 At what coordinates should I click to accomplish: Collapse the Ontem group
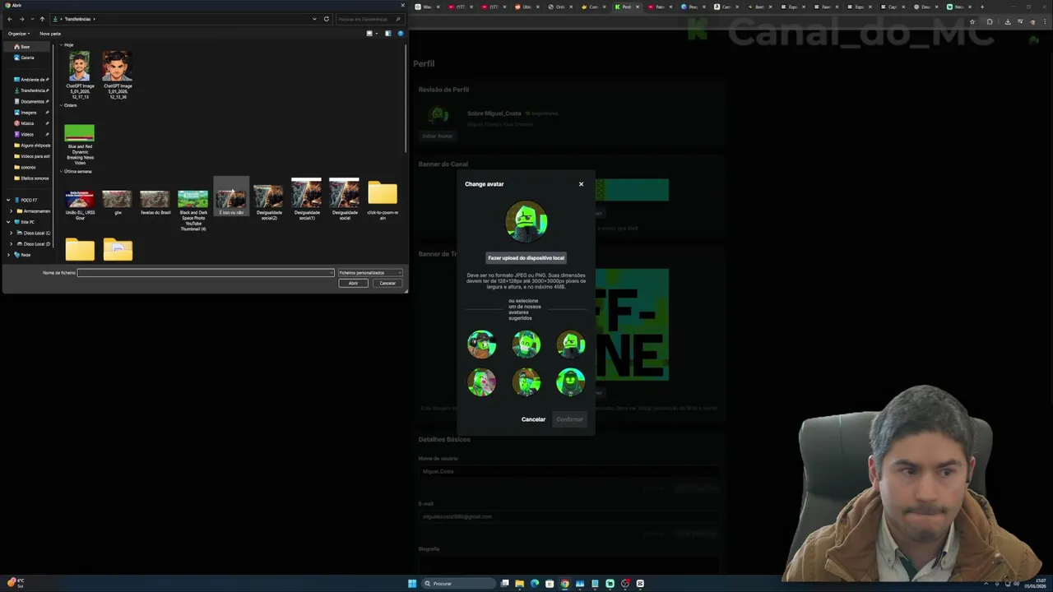61,105
